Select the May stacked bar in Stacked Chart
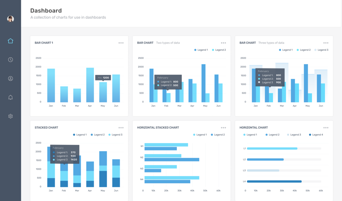Image resolution: width=342 pixels, height=201 pixels. (x=103, y=169)
